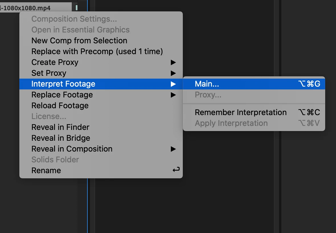Click Rename in context menu
Viewport: 336px width, 233px height.
[46, 171]
